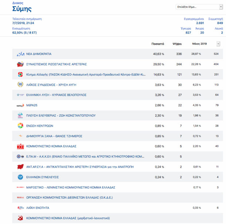Viewport: 226px width, 224px height.
Task: Click the Λαϊκή Ενότητα logo
Action: tap(20, 208)
